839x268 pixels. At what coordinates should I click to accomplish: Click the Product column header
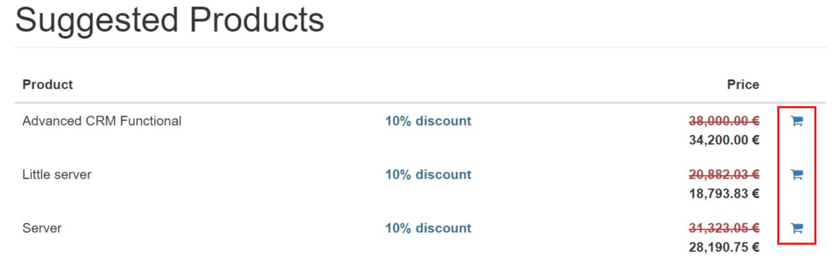coord(48,84)
